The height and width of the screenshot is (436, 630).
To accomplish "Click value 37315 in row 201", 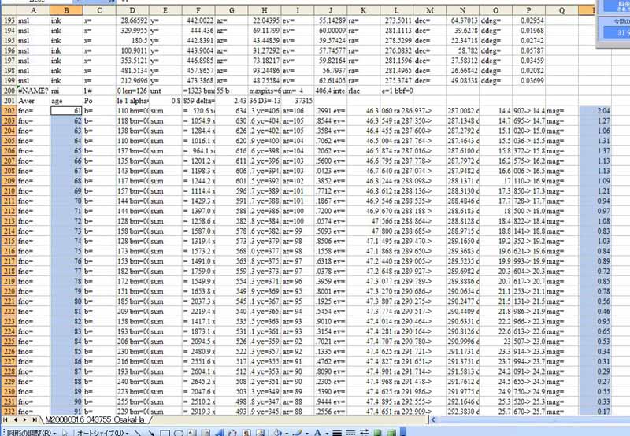I will click(298, 101).
